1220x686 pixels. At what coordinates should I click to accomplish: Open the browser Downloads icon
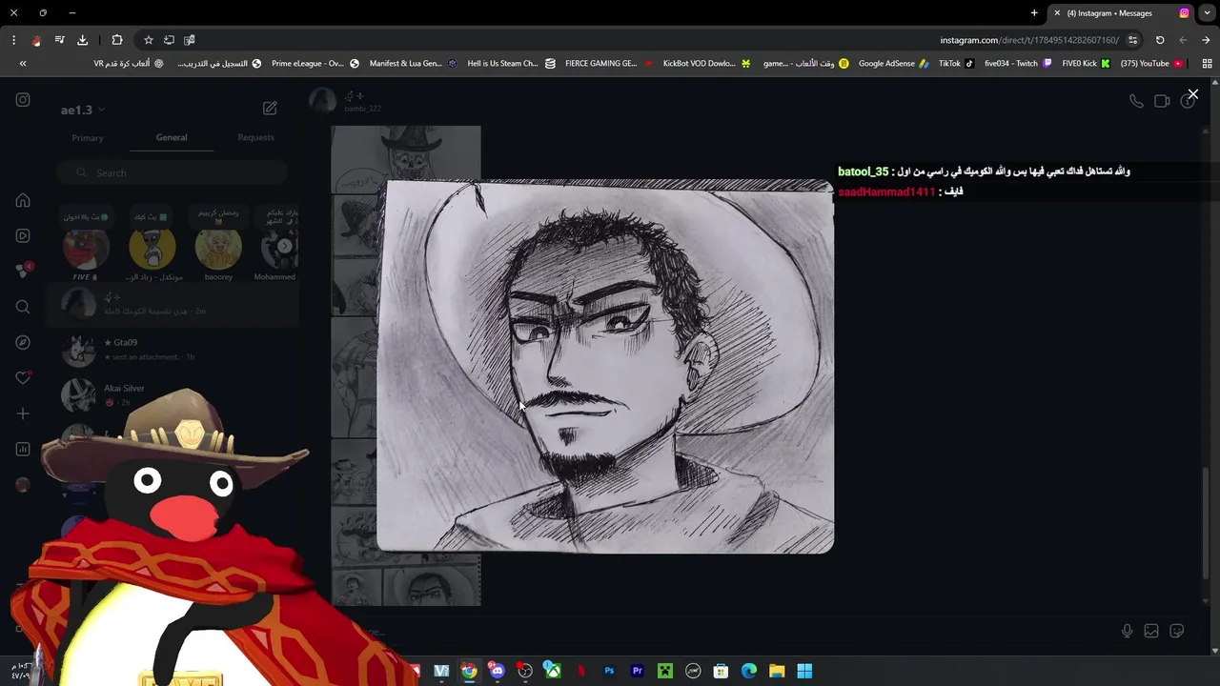pos(82,40)
